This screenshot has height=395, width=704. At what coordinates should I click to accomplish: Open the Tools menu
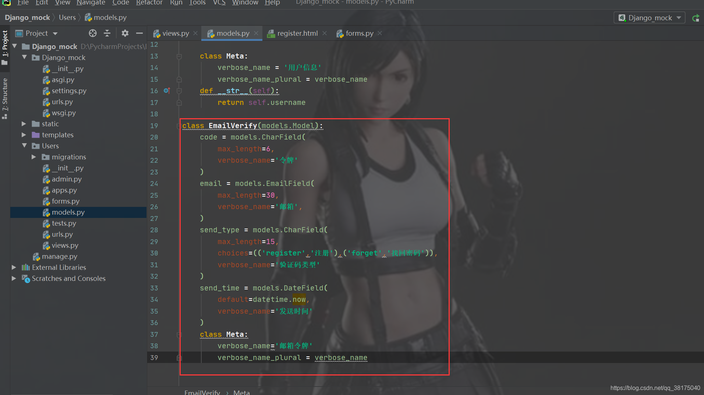click(x=197, y=3)
